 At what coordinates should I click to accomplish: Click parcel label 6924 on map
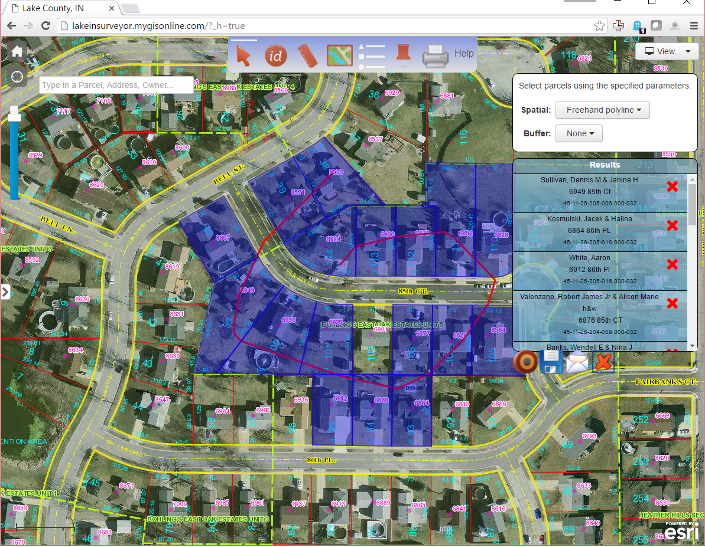point(333,239)
